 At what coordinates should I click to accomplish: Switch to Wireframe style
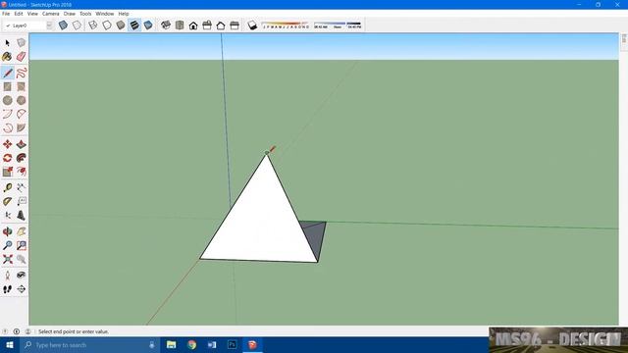click(x=93, y=25)
